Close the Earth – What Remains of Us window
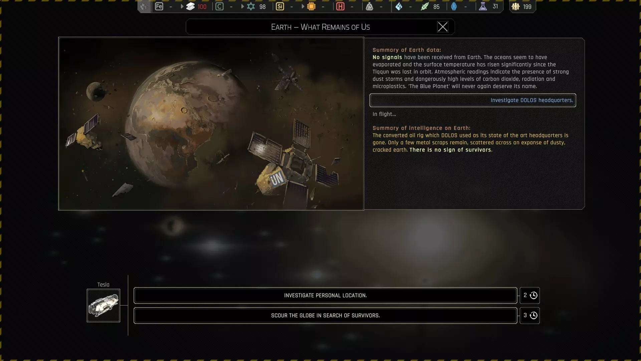The image size is (641, 361). [x=443, y=27]
